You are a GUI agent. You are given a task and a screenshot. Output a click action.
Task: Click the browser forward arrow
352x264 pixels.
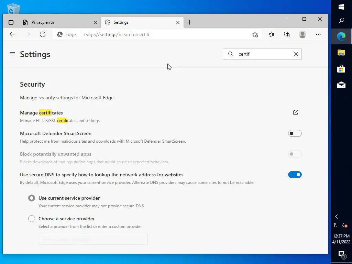(x=27, y=34)
